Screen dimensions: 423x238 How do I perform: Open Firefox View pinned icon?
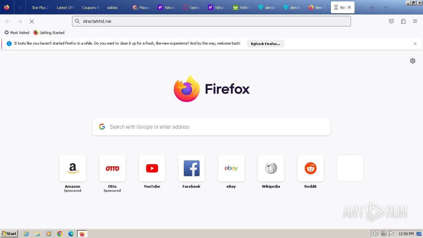(x=7, y=7)
